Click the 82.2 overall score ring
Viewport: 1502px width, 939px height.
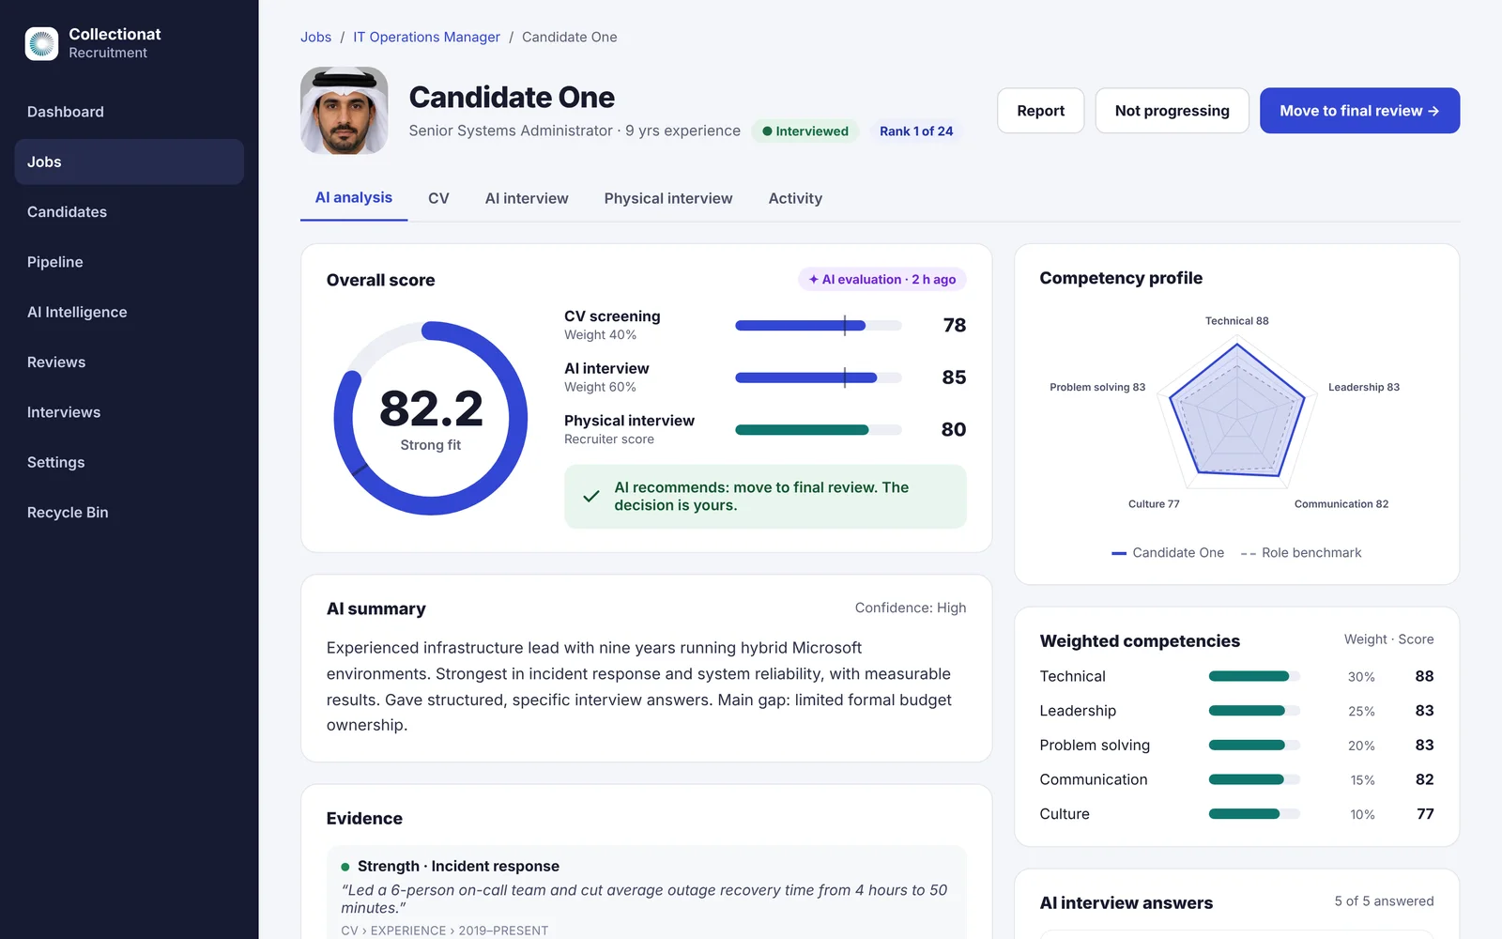tap(431, 419)
